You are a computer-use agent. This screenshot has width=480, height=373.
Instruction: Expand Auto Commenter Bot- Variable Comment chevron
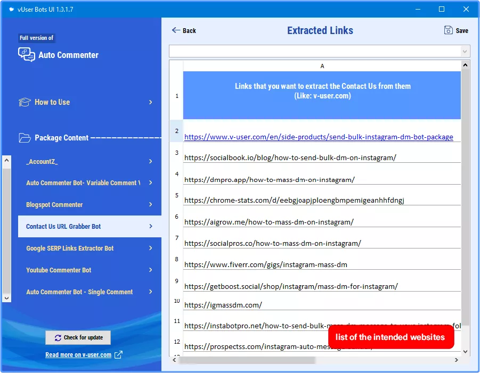[x=150, y=183]
